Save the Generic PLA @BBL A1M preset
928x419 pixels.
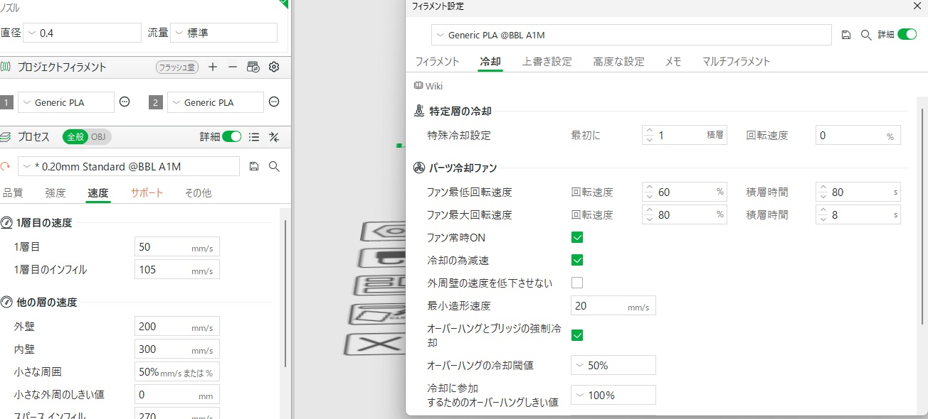point(846,35)
